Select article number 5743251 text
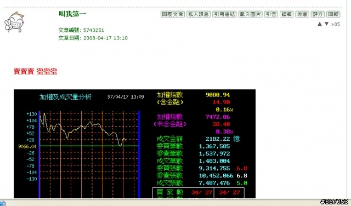351x206 pixels. pos(94,30)
